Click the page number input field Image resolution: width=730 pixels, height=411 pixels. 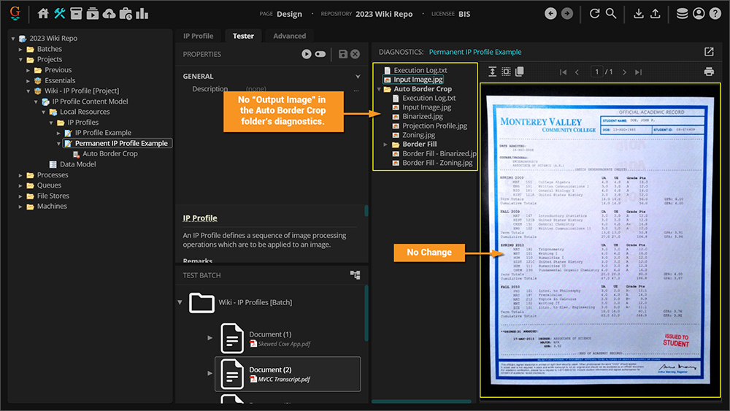coord(598,72)
